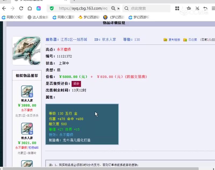This screenshot has width=215, height=170.
Task: Open the browser screenshot scissors tool
Action: pyautogui.click(x=198, y=8)
